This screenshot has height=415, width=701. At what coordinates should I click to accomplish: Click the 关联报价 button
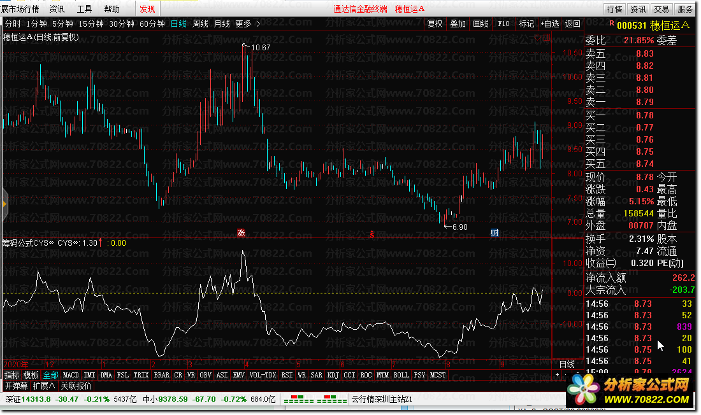click(x=76, y=386)
